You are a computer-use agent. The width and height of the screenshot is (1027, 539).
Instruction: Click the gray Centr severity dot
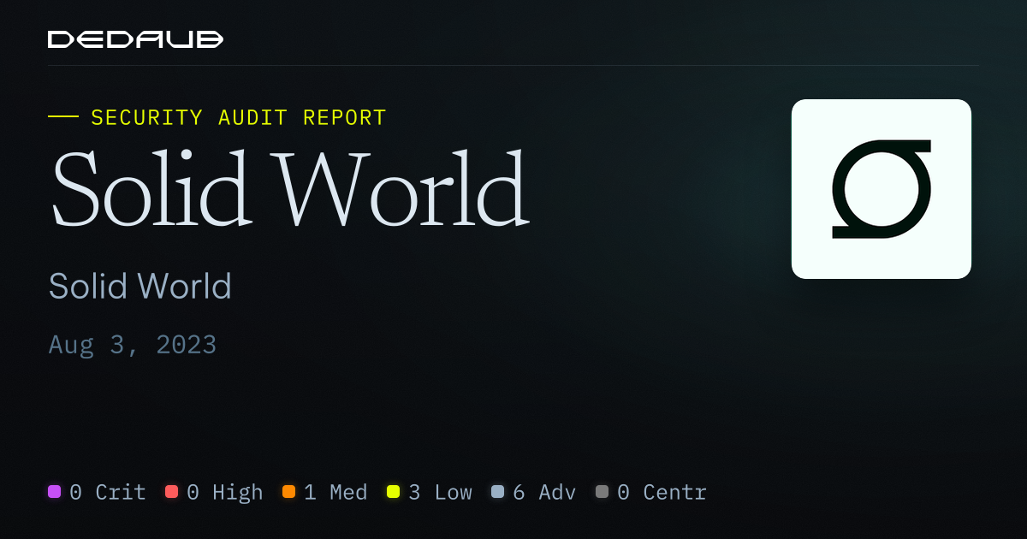pyautogui.click(x=603, y=492)
